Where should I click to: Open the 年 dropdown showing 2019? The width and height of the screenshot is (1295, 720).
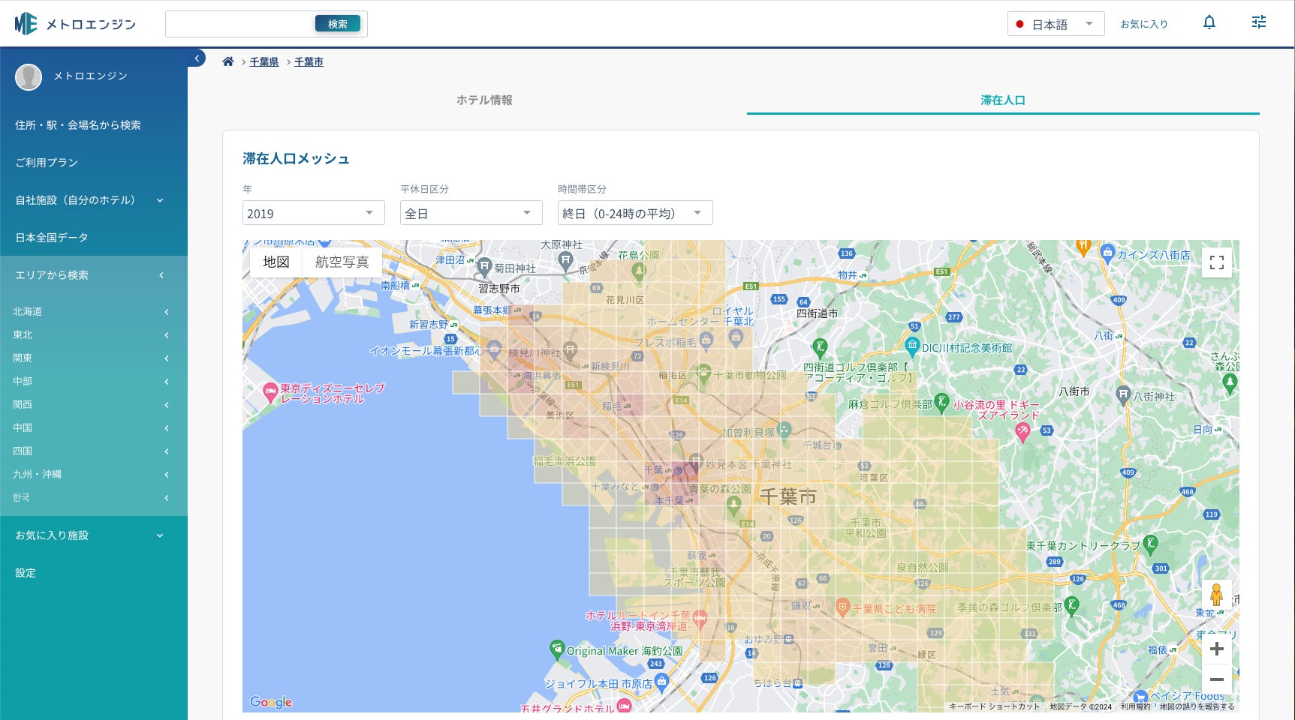(314, 213)
